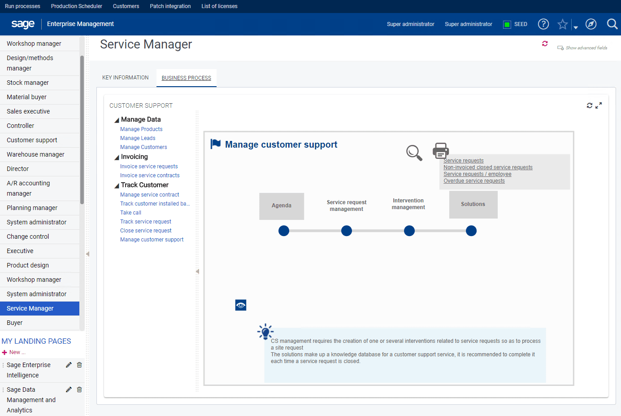
Task: Click the green SEED status indicator
Action: coord(507,24)
